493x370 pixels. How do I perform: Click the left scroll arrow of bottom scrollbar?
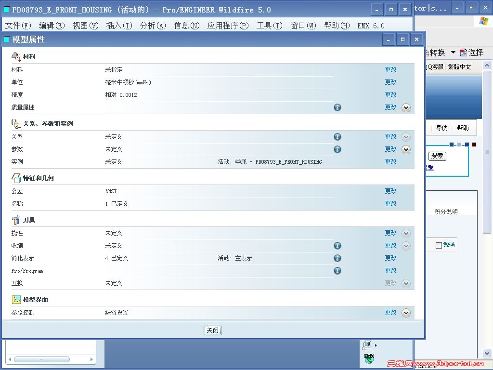(10, 359)
